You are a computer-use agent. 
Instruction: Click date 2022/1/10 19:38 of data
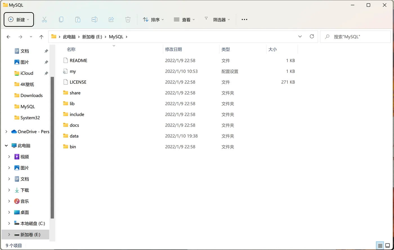(x=181, y=136)
